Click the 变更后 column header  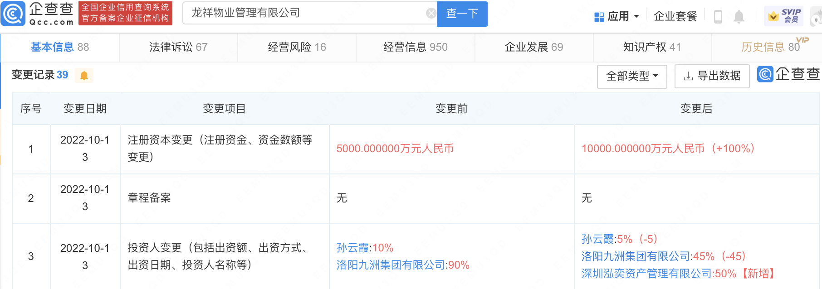(696, 109)
